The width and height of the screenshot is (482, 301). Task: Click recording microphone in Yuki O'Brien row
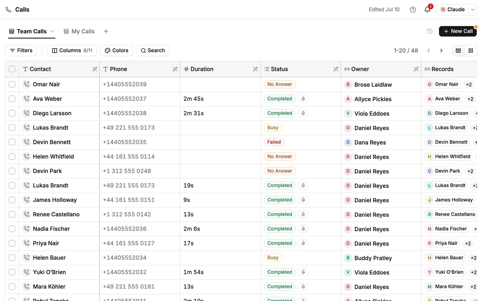303,272
